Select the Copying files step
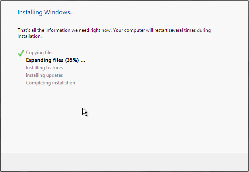The height and width of the screenshot is (172, 249). (x=39, y=53)
